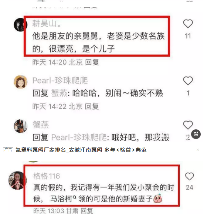The image size is (207, 214).
Task: Like Pearl-珍珠爬爬's reply comment
Action: click(188, 81)
